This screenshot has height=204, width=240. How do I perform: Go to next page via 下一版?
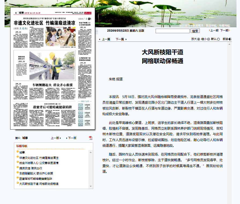[72, 138]
